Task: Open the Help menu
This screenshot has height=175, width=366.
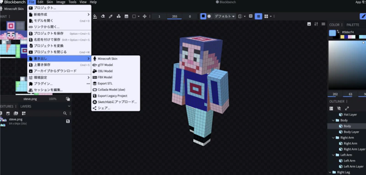Action: [x=93, y=2]
